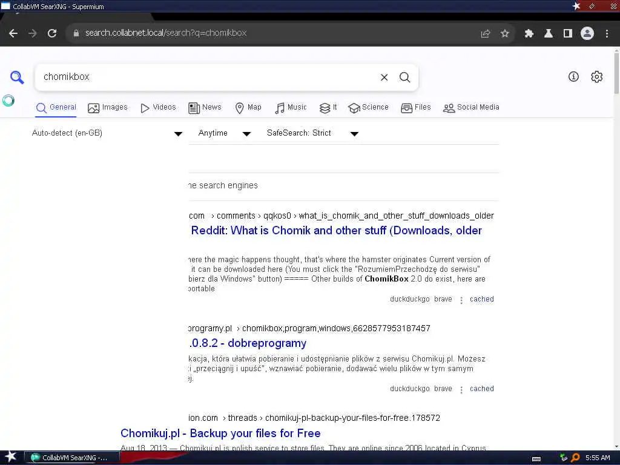This screenshot has width=620, height=465.
Task: Click 'duckduckgo' under the Reddit result
Action: point(410,299)
